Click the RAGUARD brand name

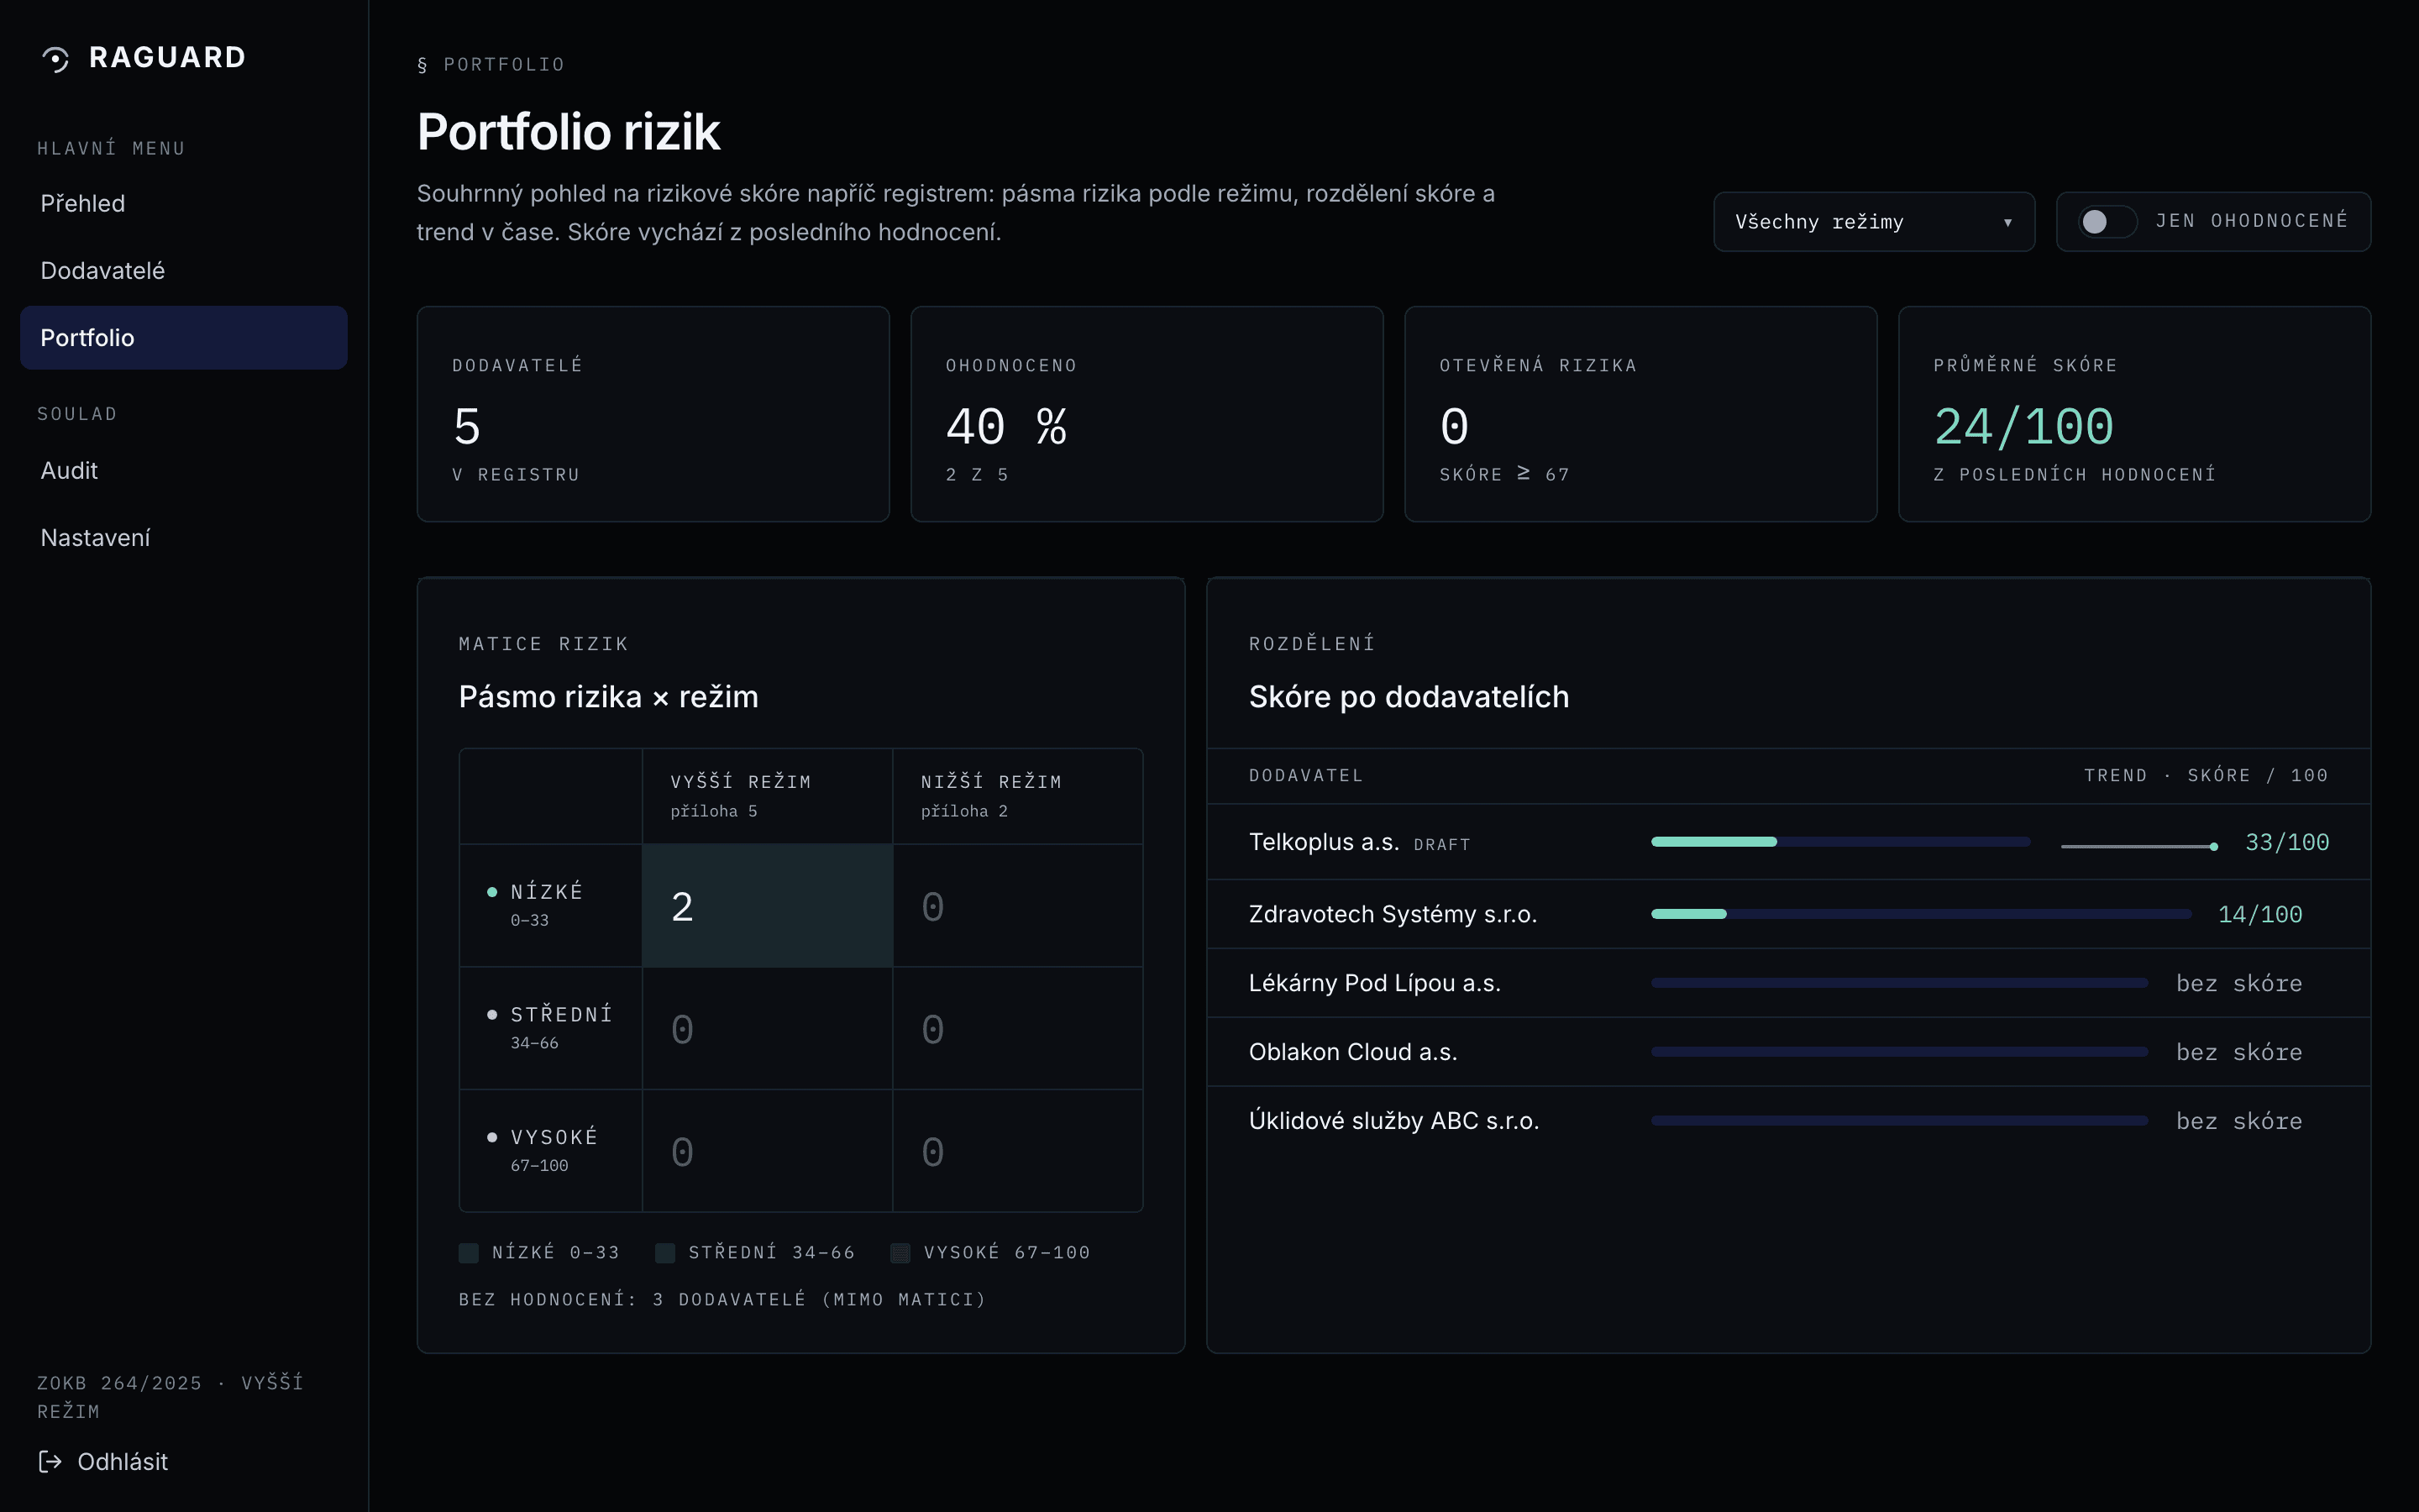pos(167,58)
